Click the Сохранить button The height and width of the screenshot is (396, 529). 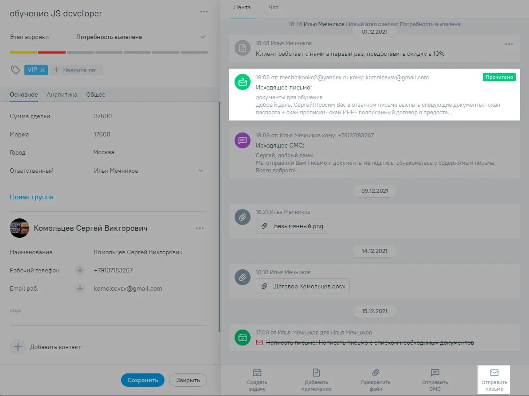click(143, 380)
